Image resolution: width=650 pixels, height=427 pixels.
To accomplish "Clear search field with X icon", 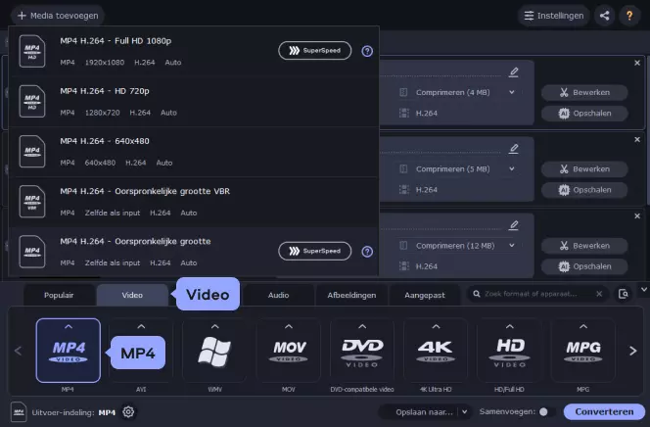I will 599,294.
